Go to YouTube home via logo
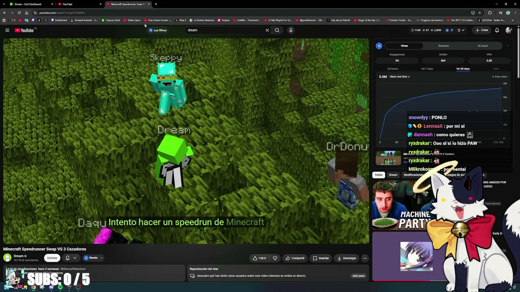The height and width of the screenshot is (292, 520). tap(24, 30)
